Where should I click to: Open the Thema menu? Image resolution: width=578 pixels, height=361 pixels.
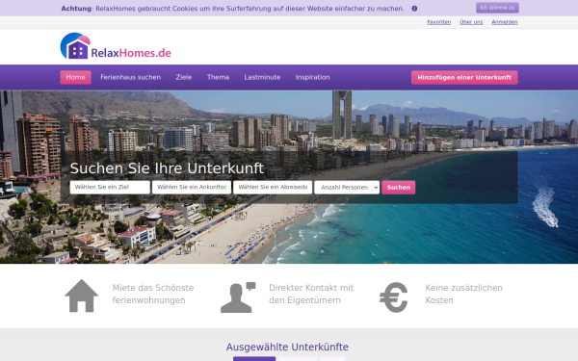tap(218, 77)
